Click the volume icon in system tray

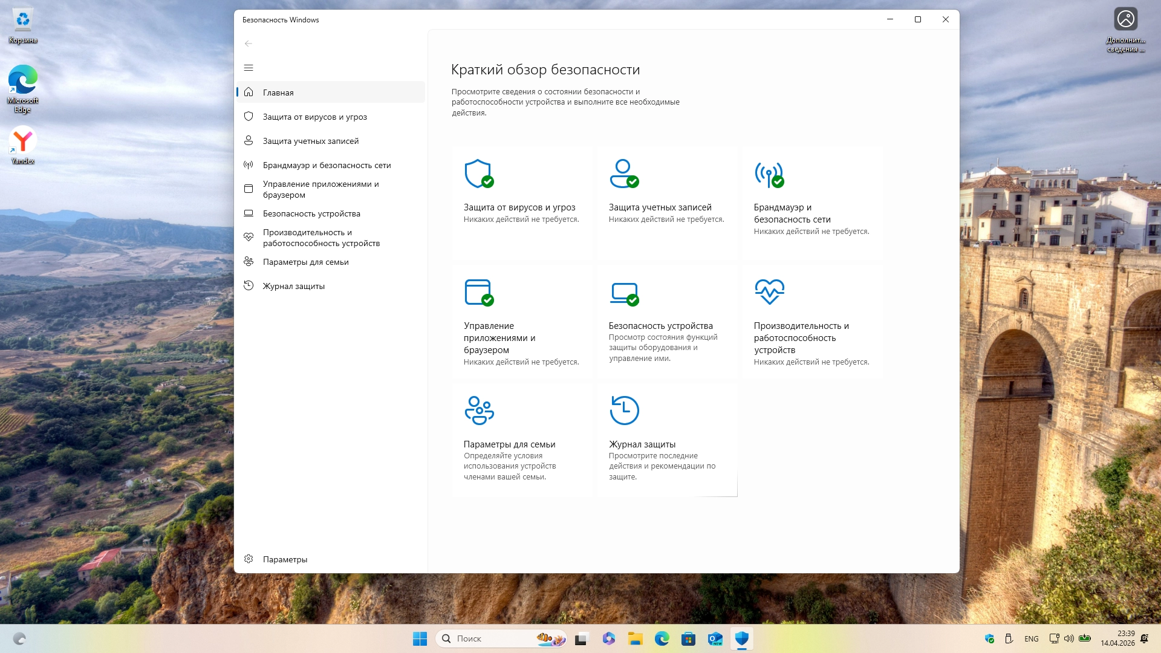click(1068, 638)
